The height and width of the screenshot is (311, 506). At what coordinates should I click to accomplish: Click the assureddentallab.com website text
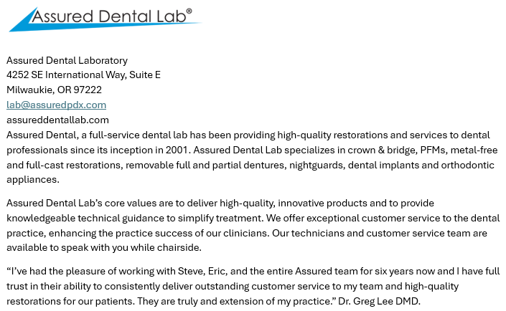click(57, 120)
